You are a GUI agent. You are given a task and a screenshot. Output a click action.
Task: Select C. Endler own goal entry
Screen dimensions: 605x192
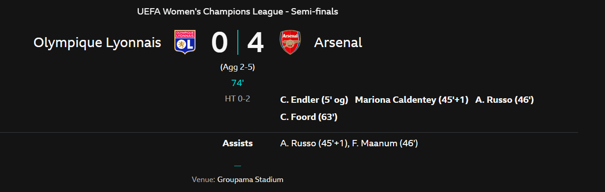point(314,100)
